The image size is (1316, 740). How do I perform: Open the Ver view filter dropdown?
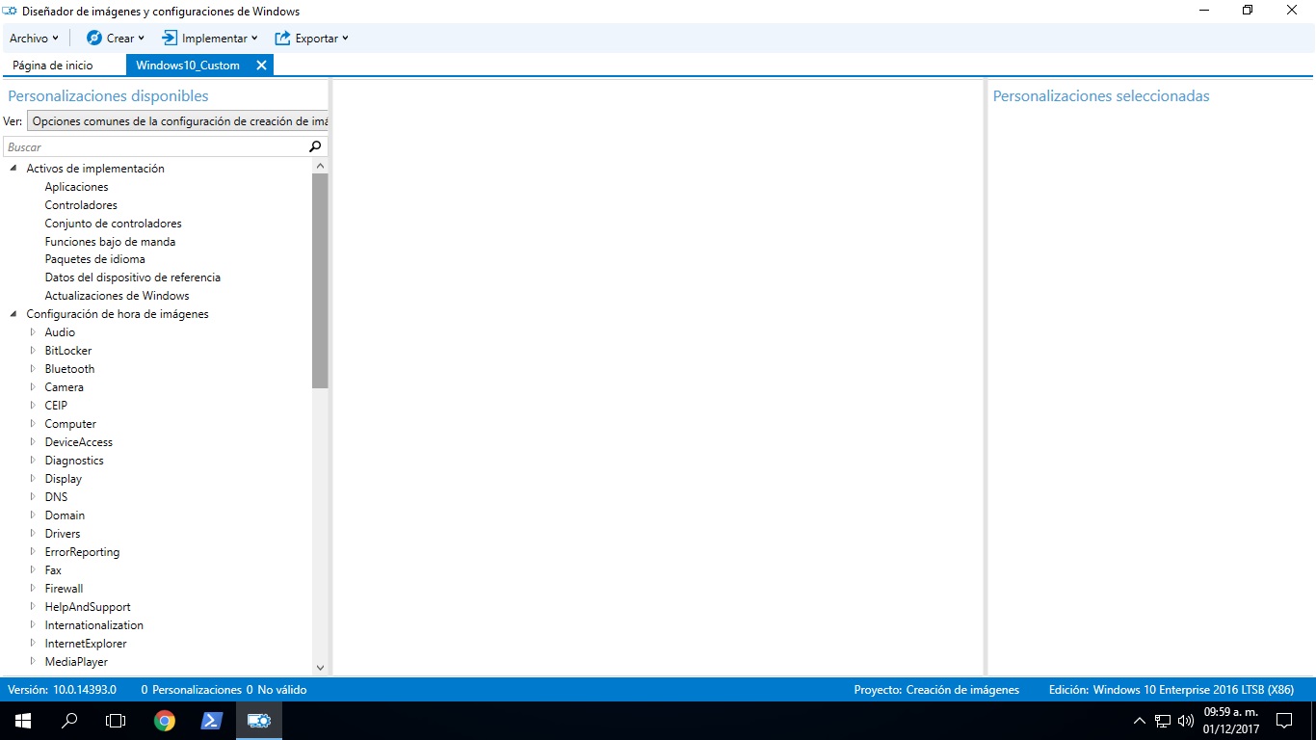coord(178,121)
